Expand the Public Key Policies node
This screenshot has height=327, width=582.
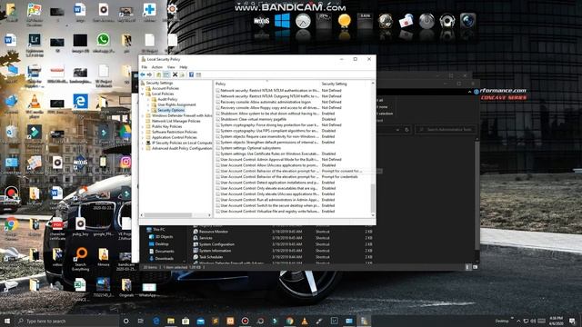click(x=143, y=126)
